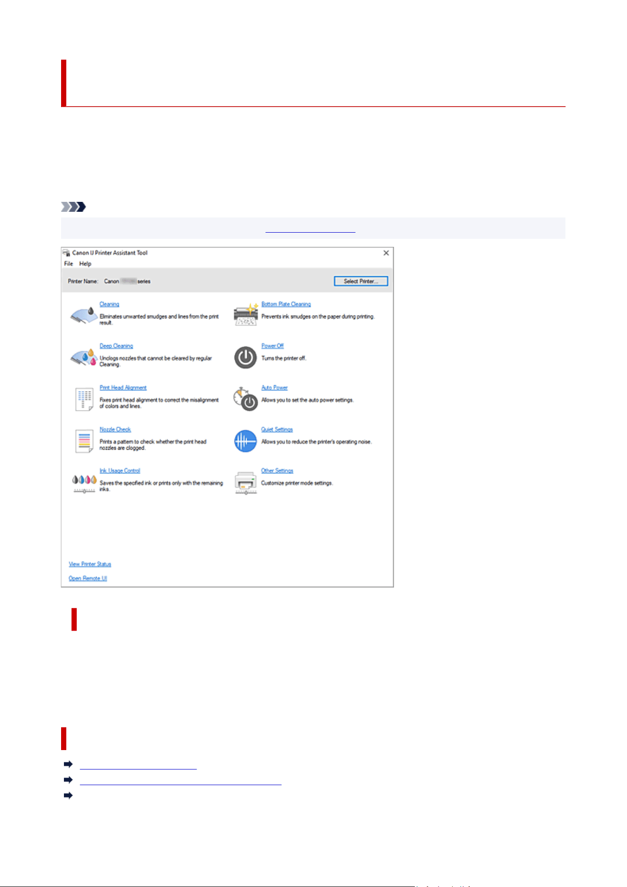Close the Printer Assistant Tool window
The height and width of the screenshot is (887, 627).
(386, 253)
